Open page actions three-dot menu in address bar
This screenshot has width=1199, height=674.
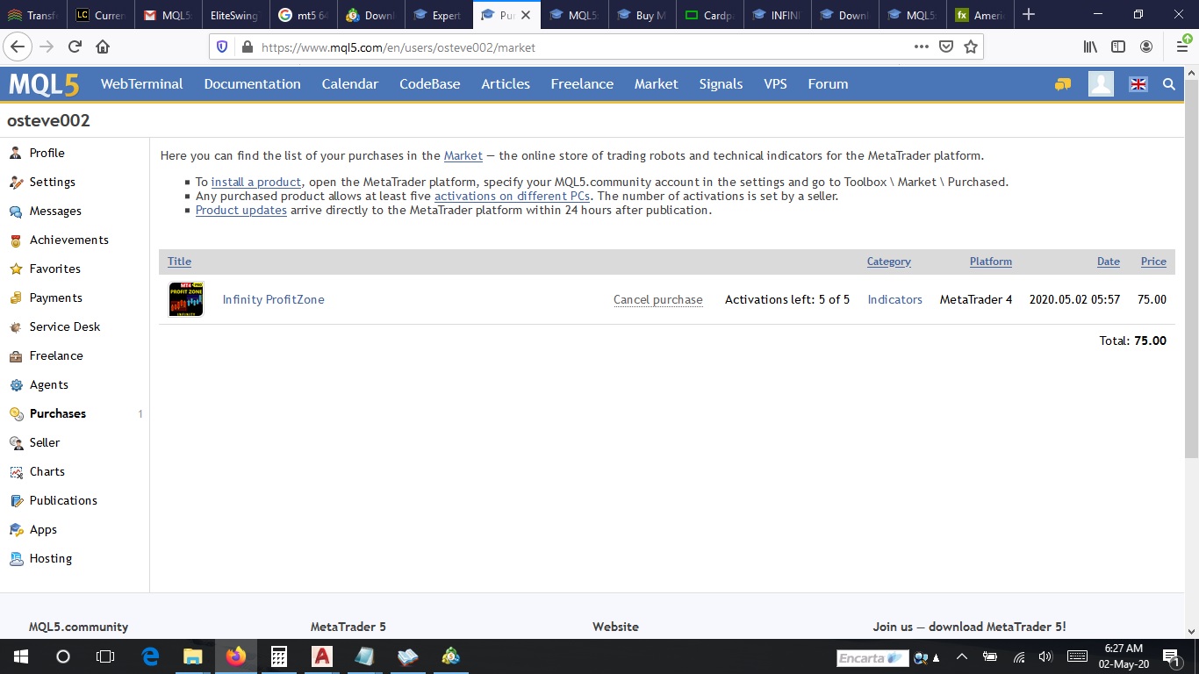pyautogui.click(x=922, y=47)
